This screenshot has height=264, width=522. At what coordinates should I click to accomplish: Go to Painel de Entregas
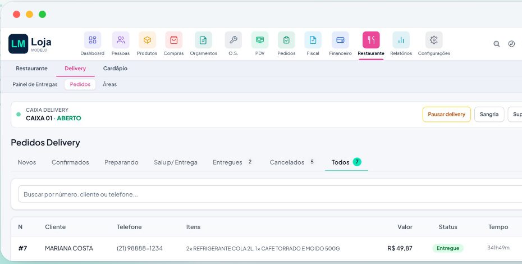pyautogui.click(x=35, y=84)
